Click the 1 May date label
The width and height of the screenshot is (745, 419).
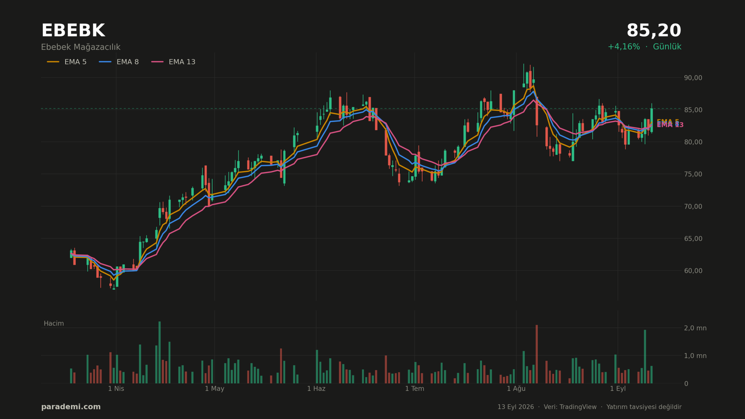coord(214,389)
